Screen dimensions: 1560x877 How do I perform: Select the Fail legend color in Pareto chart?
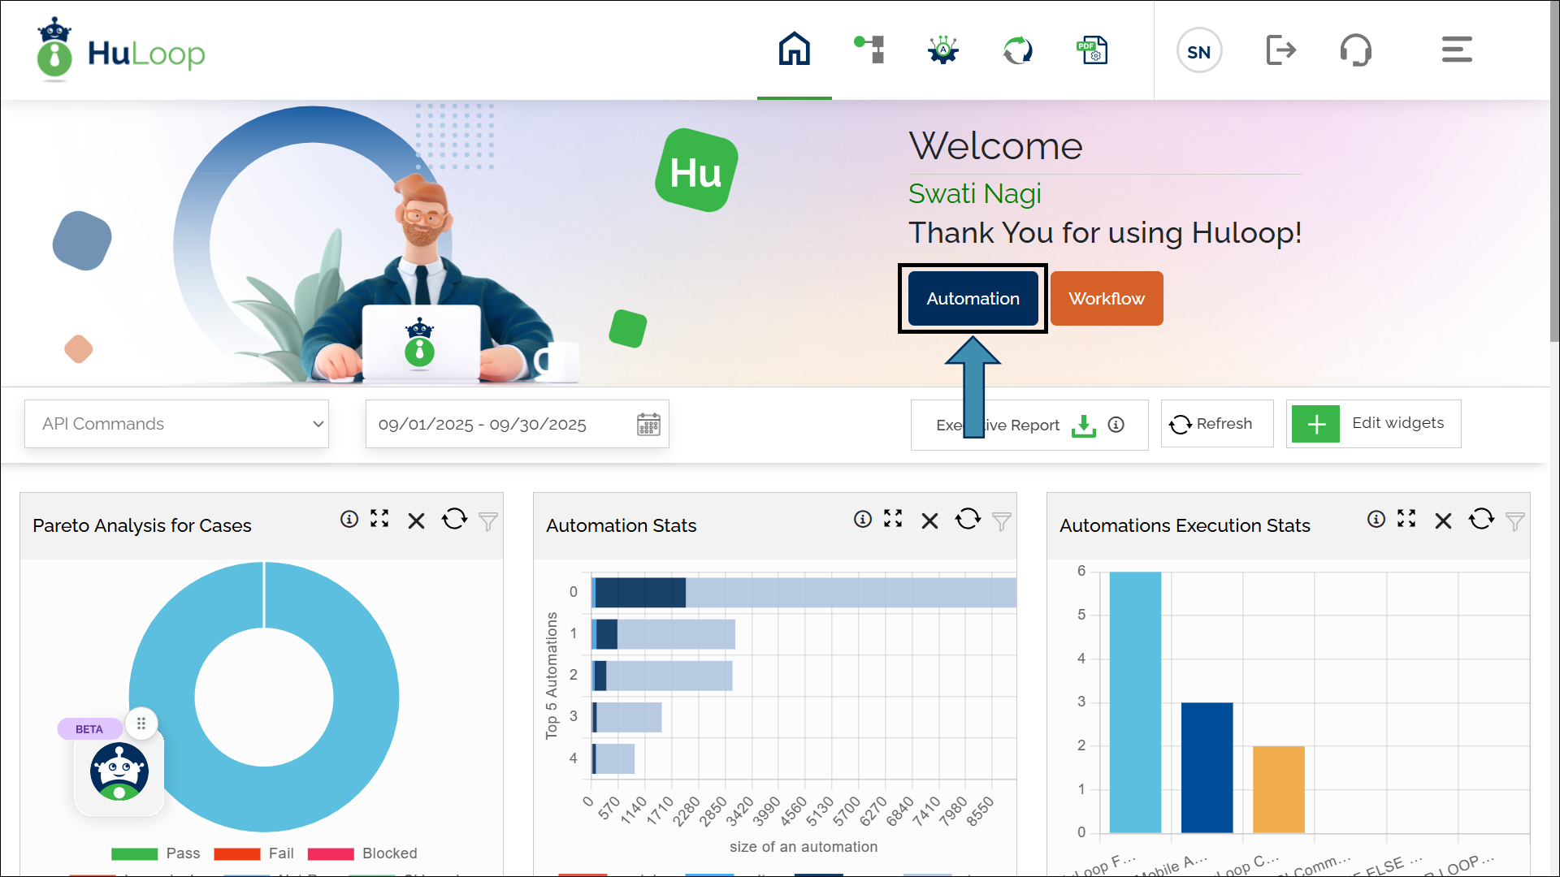coord(236,853)
